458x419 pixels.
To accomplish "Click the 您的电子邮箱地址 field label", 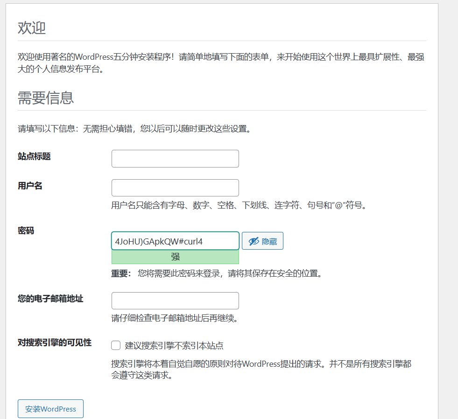I will pos(50,299).
